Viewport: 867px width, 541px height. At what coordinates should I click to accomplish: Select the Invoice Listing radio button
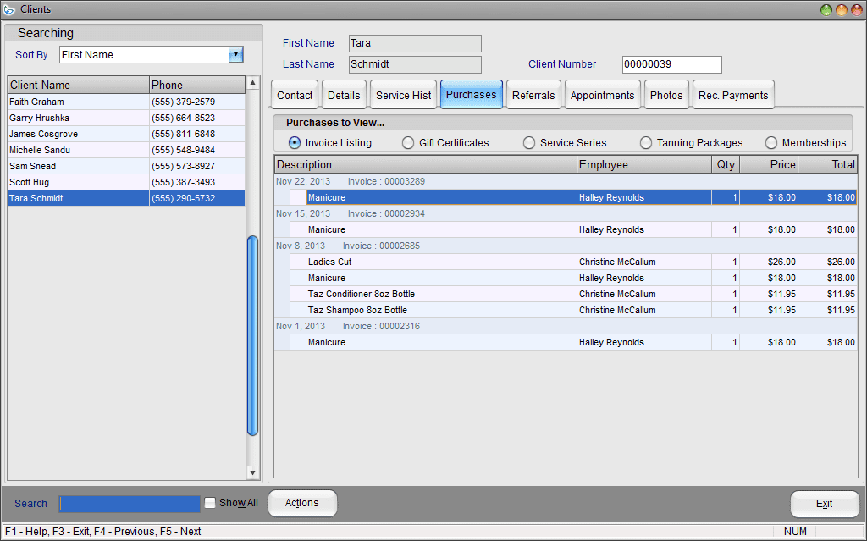pos(295,143)
